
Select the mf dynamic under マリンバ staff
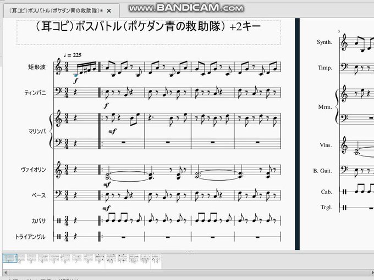[112, 131]
